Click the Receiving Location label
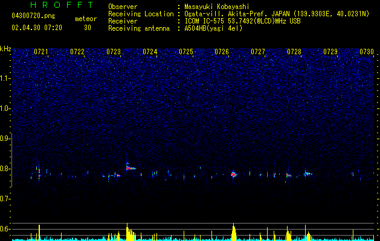 (141, 14)
